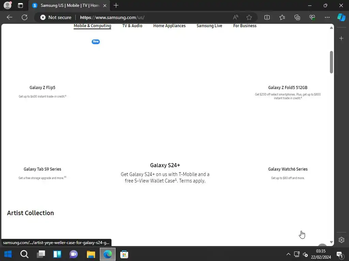Select TV & Audio menu

coord(132,26)
